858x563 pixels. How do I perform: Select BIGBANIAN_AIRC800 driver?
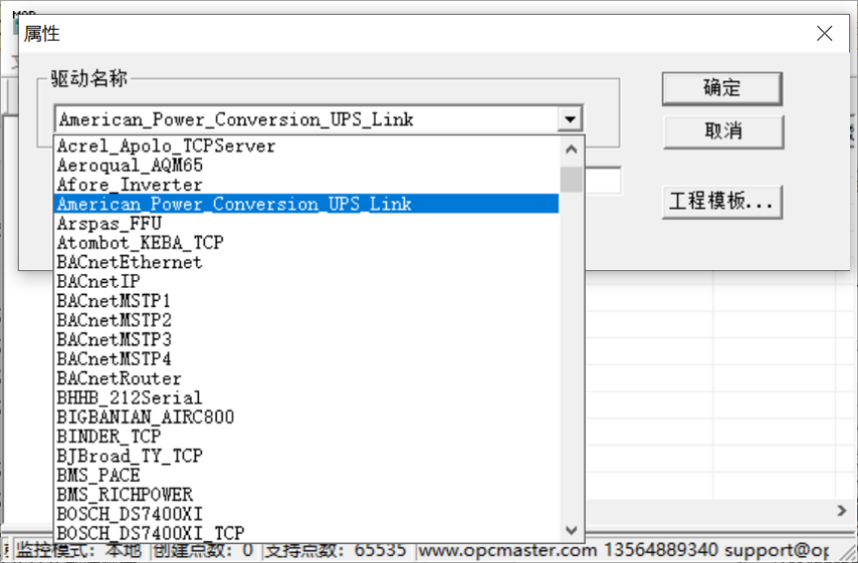(307, 418)
